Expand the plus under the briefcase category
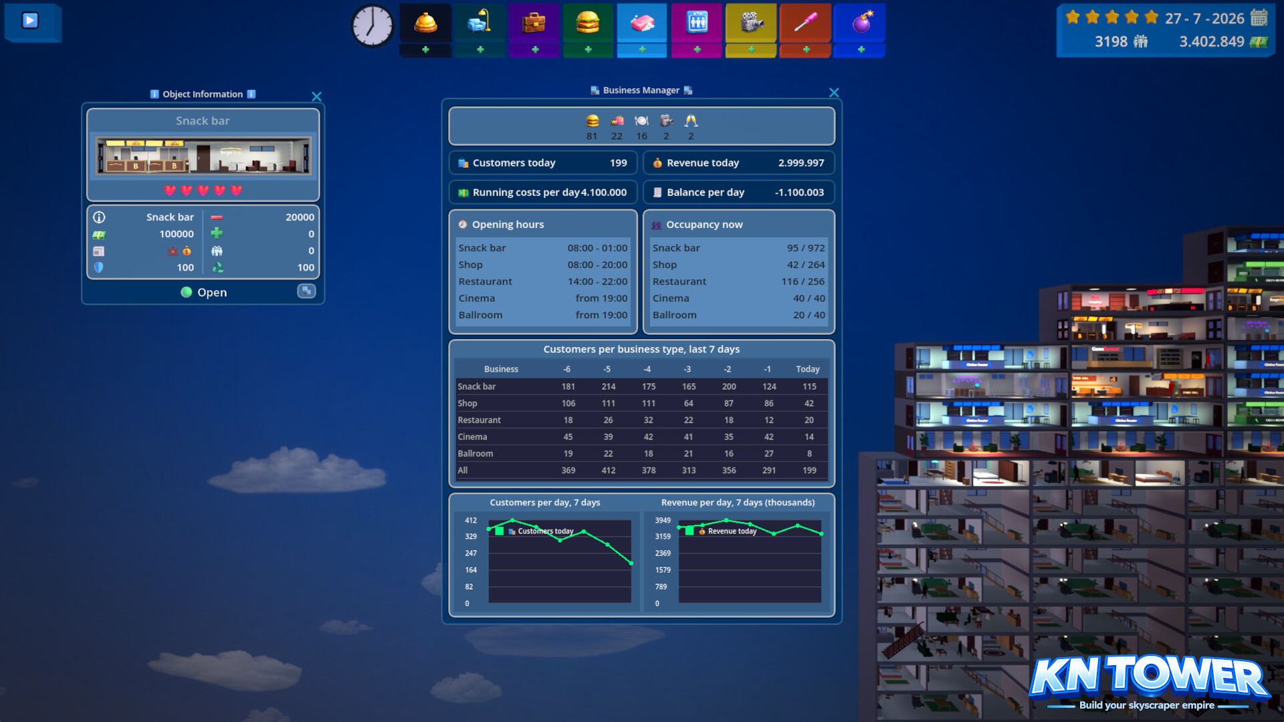Viewport: 1284px width, 722px height. pos(534,50)
